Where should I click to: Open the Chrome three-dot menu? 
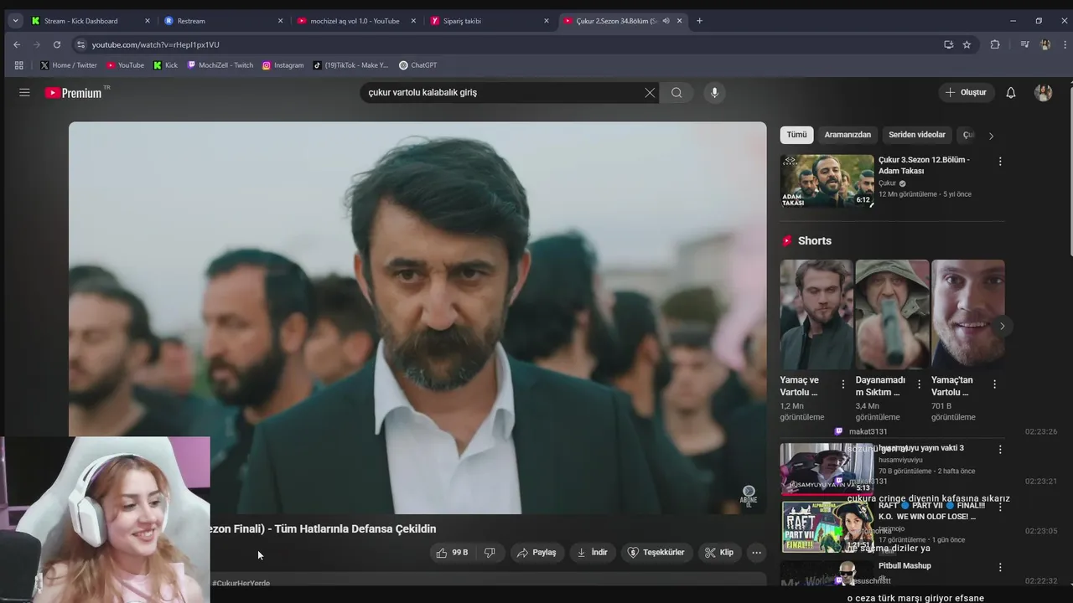(x=1064, y=44)
